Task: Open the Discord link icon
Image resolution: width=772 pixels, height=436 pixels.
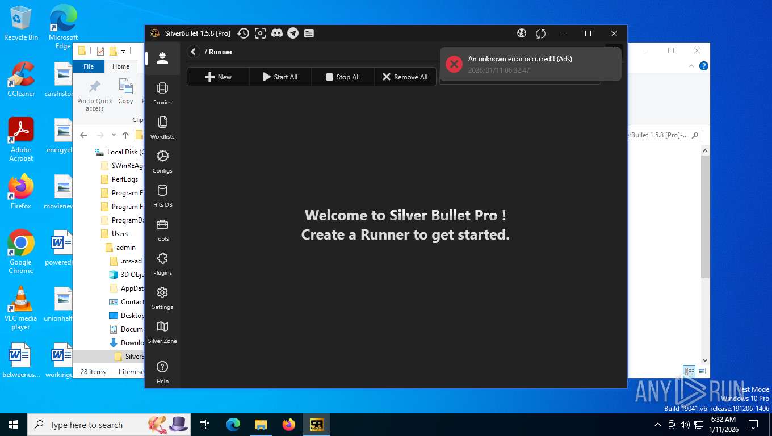Action: tap(277, 33)
